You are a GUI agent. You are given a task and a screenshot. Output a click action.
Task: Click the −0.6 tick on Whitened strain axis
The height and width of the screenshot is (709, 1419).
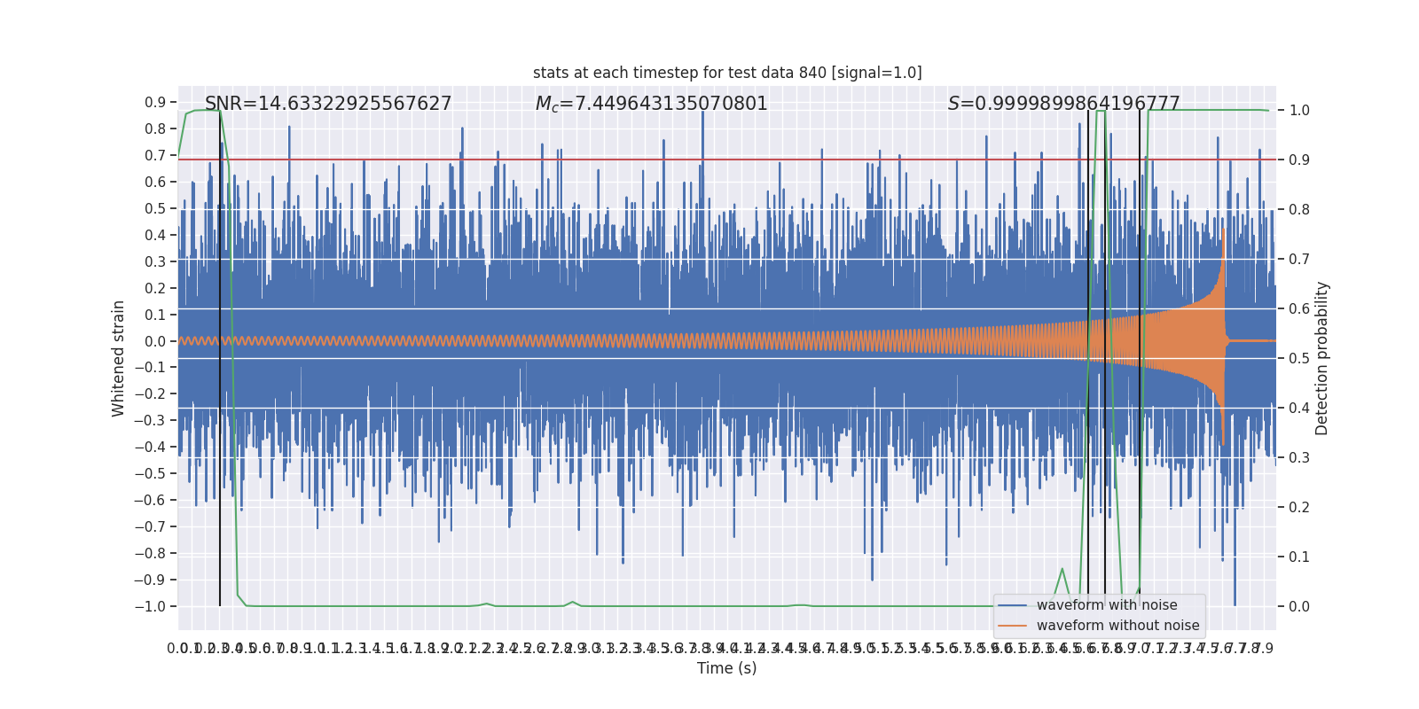[x=151, y=500]
